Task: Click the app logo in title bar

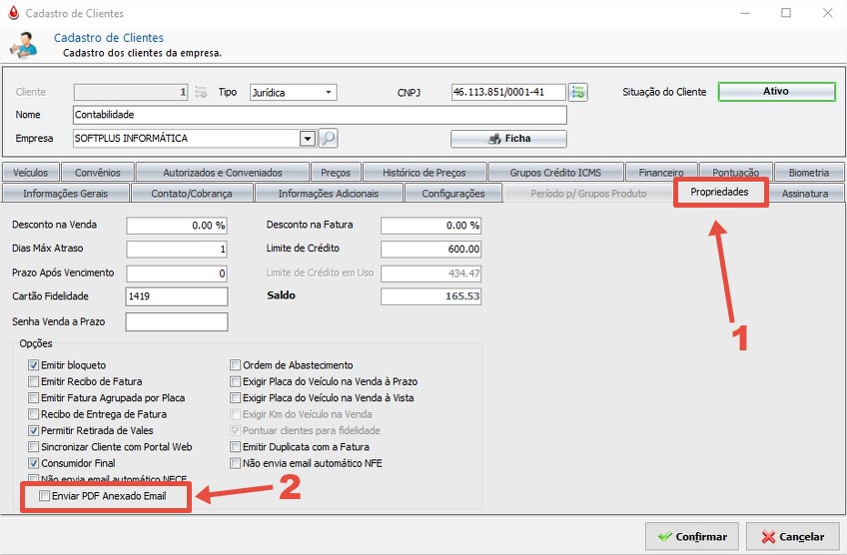Action: click(x=14, y=13)
